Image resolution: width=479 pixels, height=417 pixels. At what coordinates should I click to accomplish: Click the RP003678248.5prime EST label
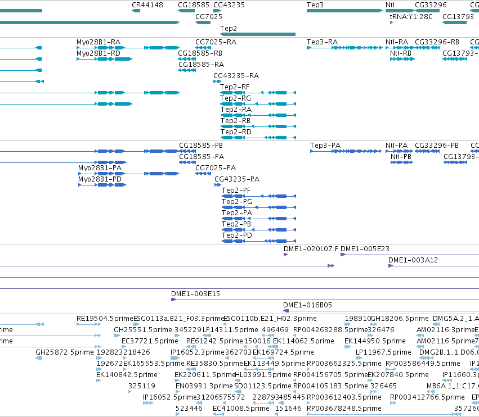tap(344, 409)
